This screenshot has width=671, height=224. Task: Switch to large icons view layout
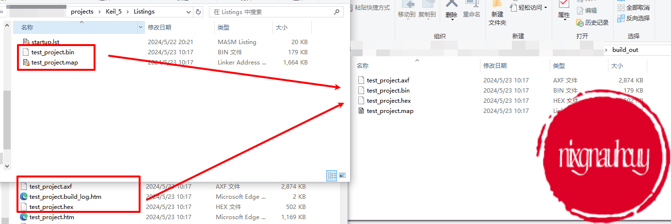[x=342, y=176]
